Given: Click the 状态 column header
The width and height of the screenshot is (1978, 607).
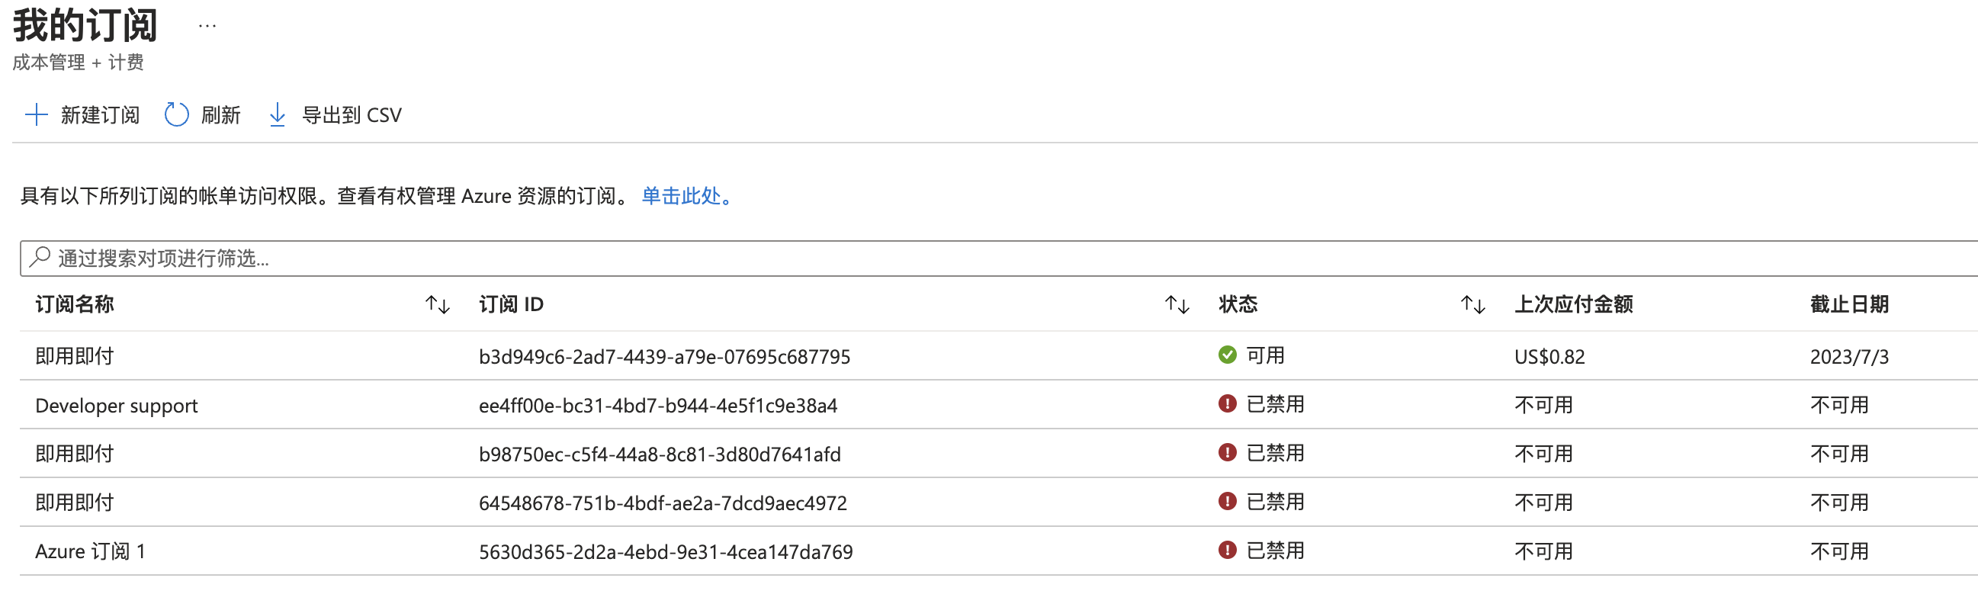Looking at the screenshot, I should (x=1238, y=304).
